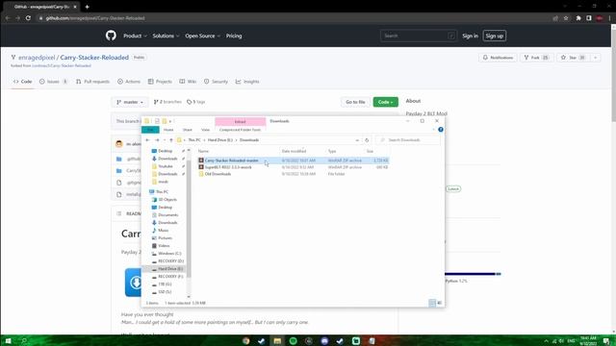The image size is (616, 346).
Task: Select This PC in navigation pane
Action: click(159, 192)
